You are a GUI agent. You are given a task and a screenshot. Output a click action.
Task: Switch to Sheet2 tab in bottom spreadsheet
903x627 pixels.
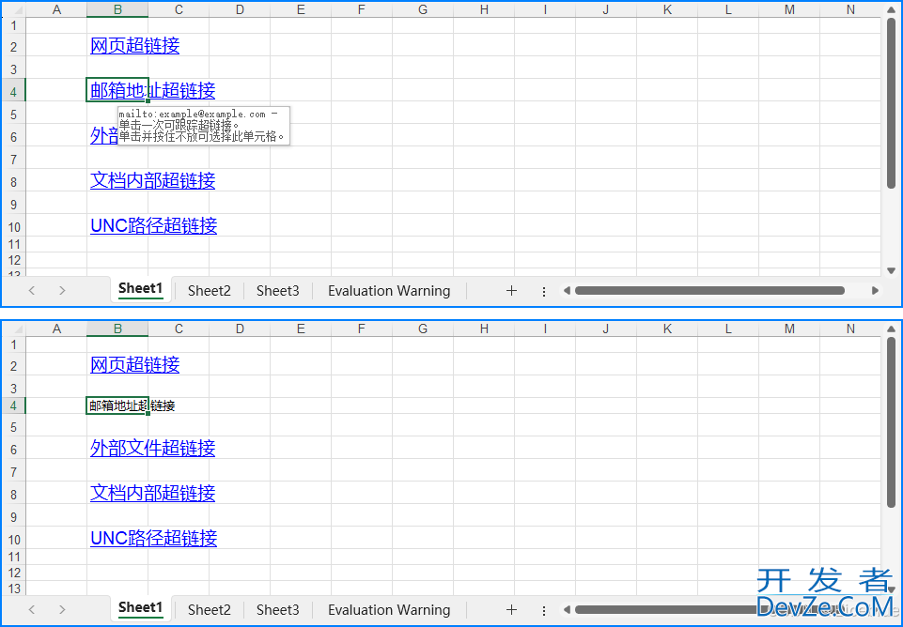[209, 610]
